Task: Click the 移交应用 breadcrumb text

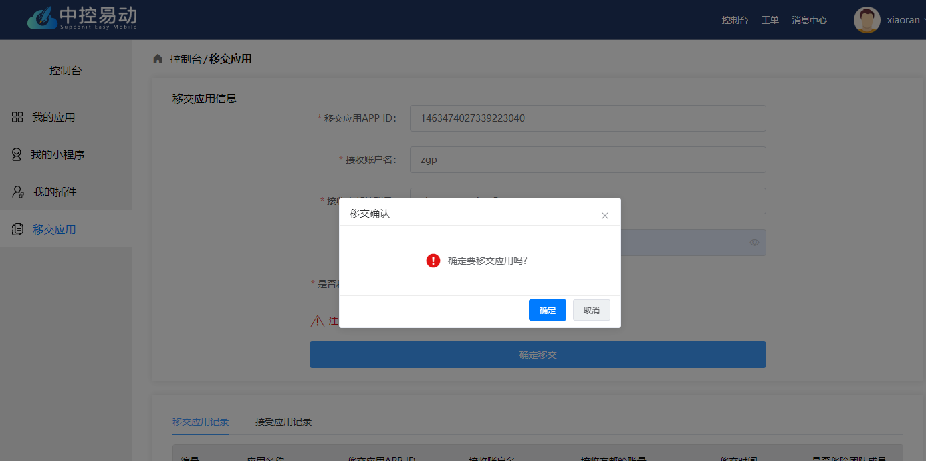Action: pos(231,59)
